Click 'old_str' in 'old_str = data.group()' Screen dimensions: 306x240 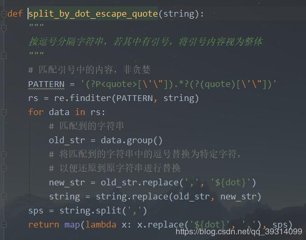pyautogui.click(x=67, y=141)
